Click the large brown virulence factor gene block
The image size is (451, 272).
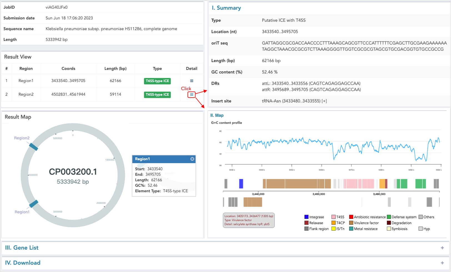pos(297,184)
